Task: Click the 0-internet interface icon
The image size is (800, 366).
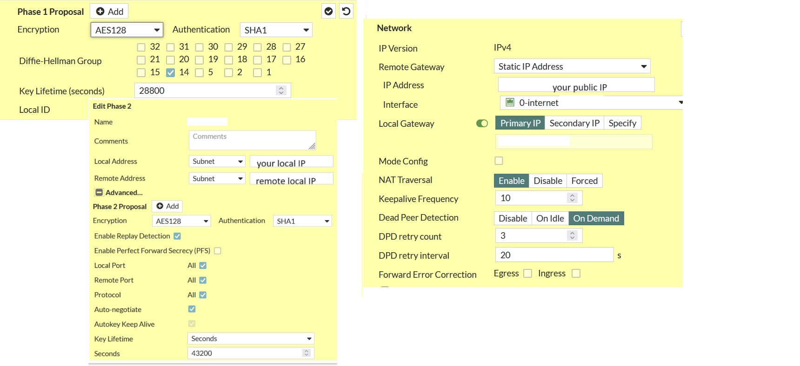Action: coord(510,102)
